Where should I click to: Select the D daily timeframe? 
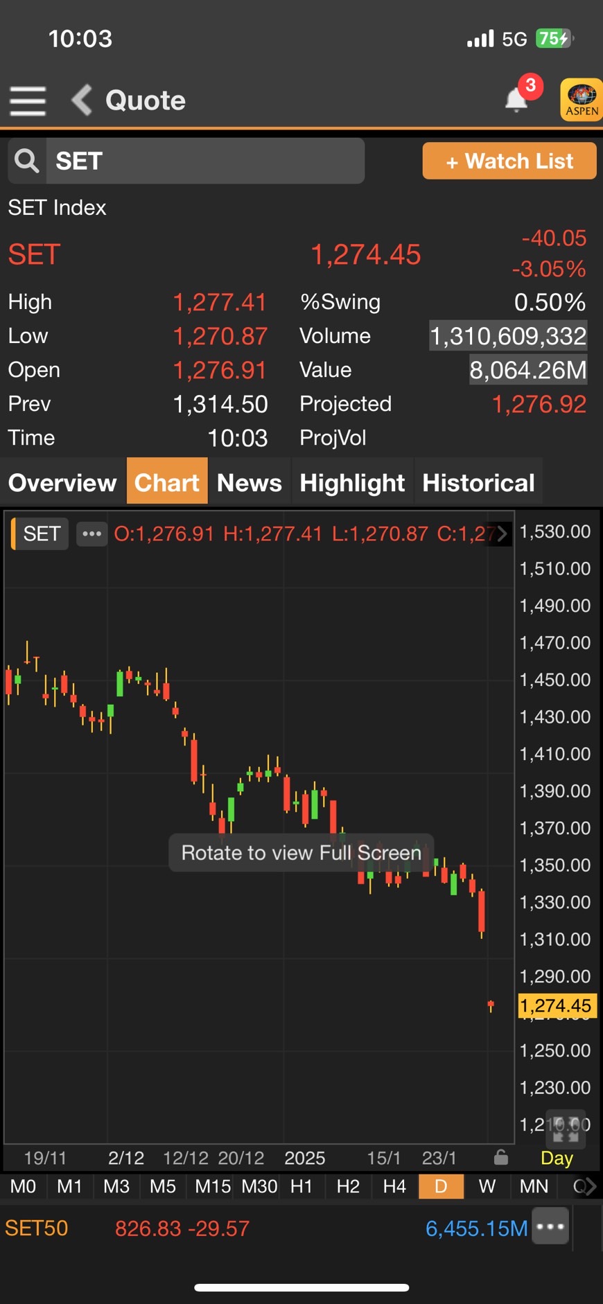pos(441,1186)
